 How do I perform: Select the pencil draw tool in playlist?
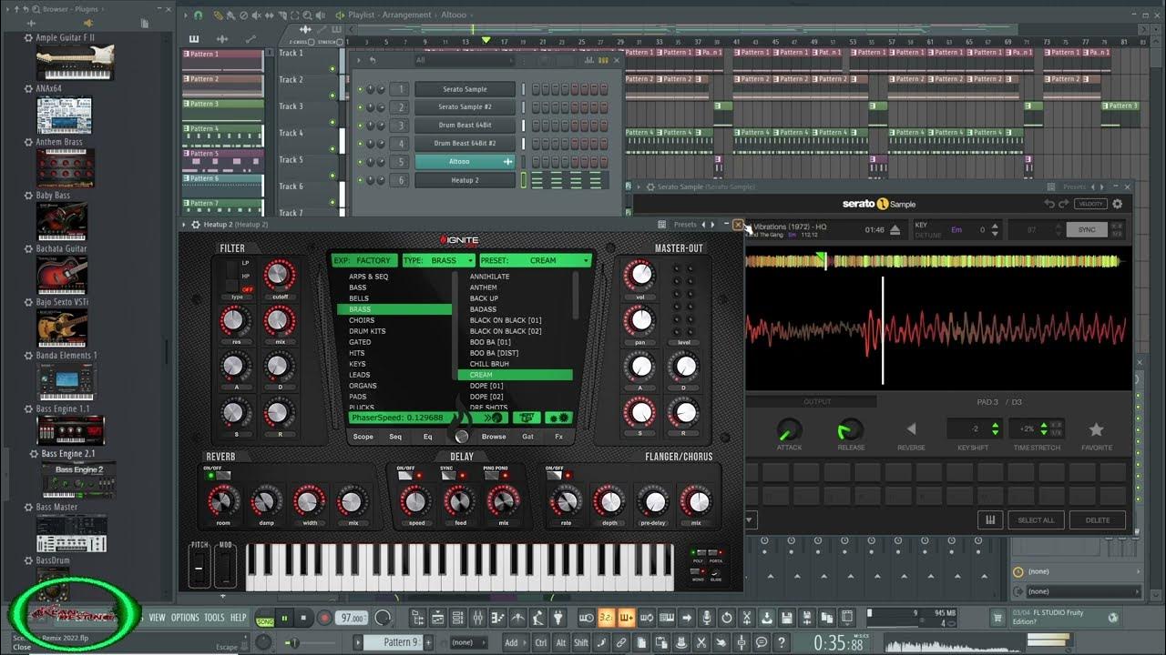(218, 15)
